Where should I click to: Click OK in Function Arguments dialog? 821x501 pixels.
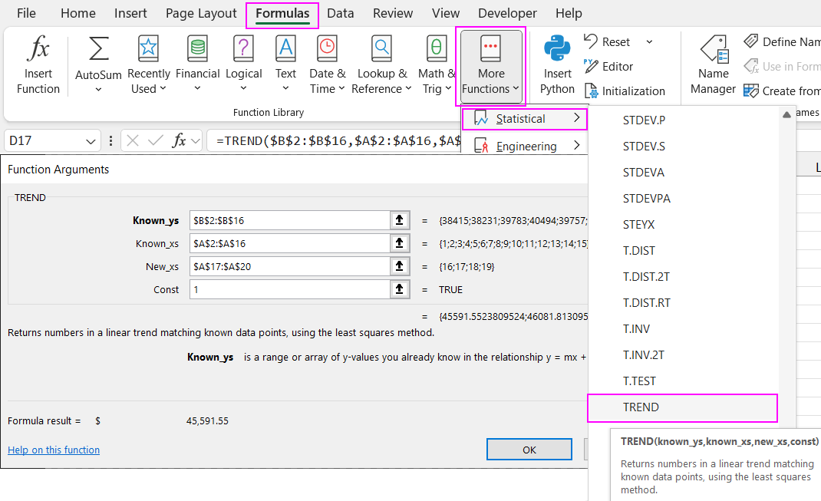[x=529, y=450]
